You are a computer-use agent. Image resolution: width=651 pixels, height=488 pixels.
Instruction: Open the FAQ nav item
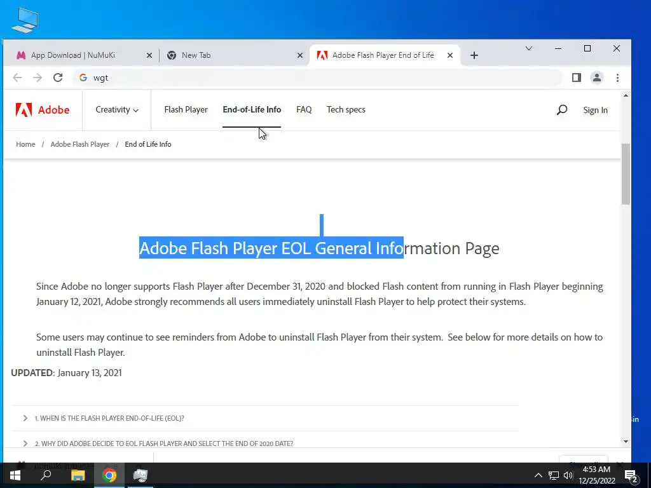pyautogui.click(x=304, y=109)
